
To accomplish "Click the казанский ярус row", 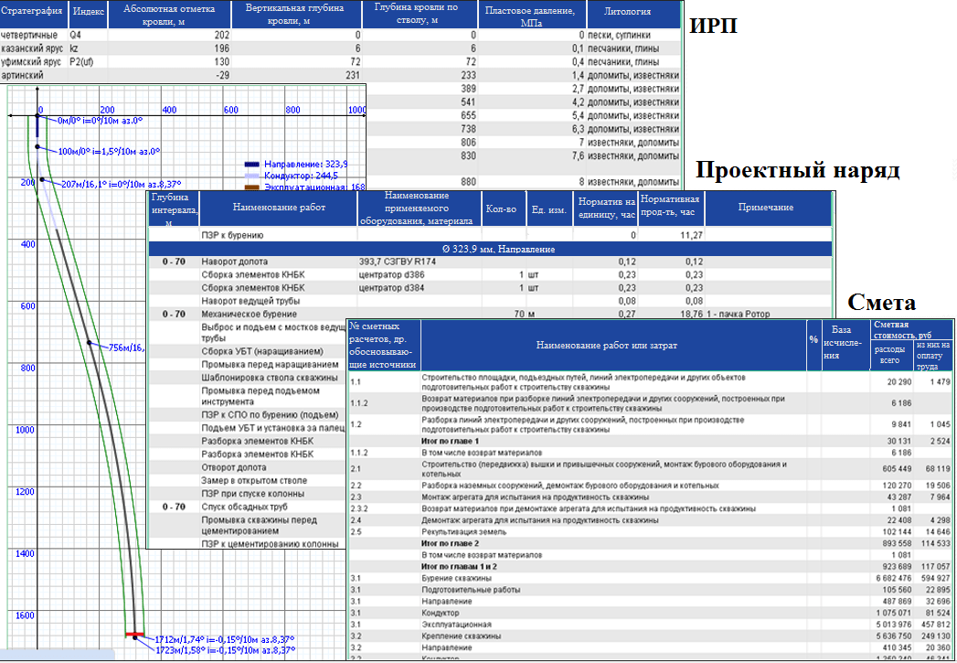I will [x=340, y=48].
